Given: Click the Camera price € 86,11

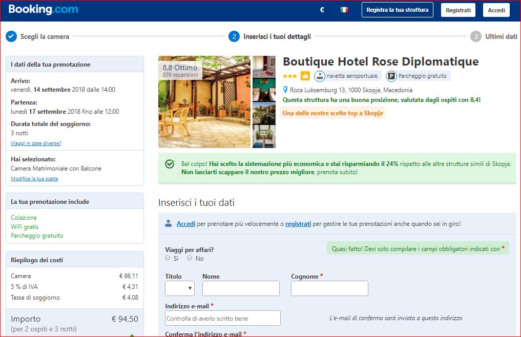Looking at the screenshot, I should coord(129,276).
